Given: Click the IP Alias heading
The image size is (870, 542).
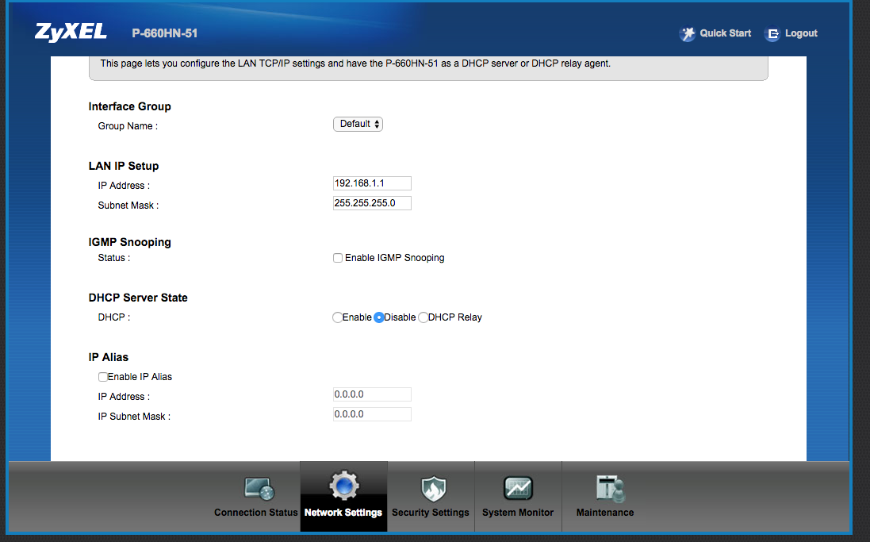Looking at the screenshot, I should tap(108, 357).
